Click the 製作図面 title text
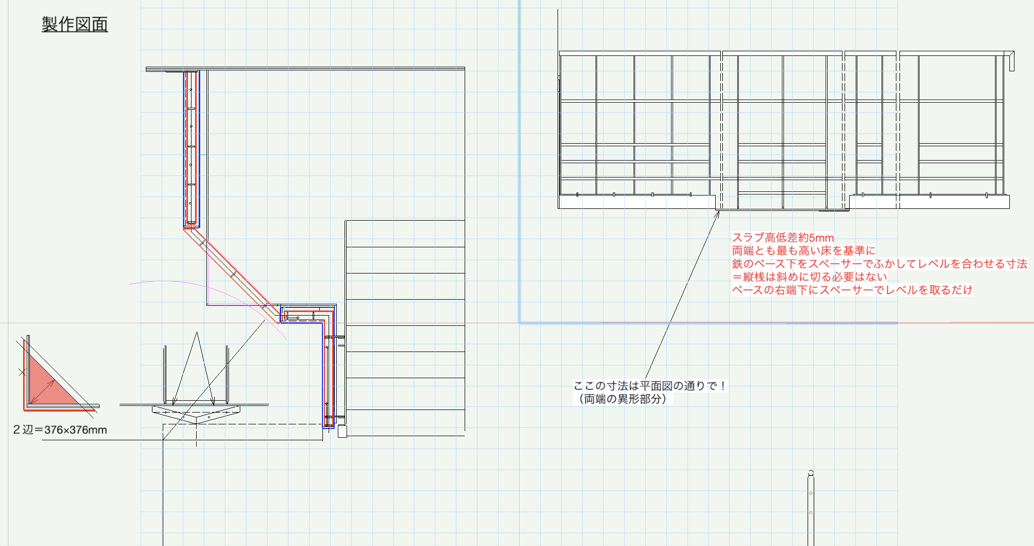The height and width of the screenshot is (546, 1034). tap(74, 24)
